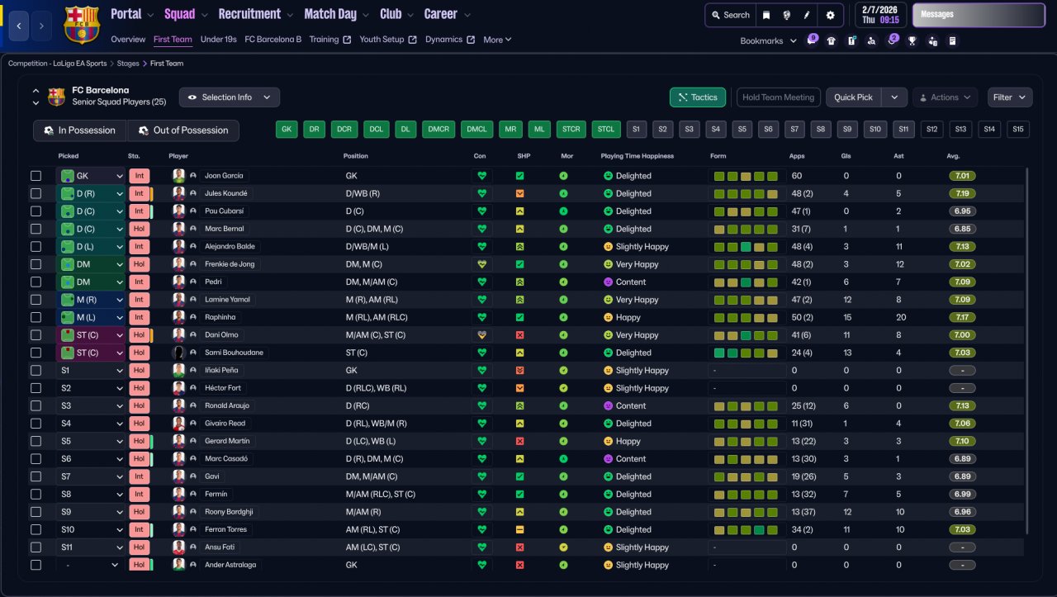
Task: Select the checkbox in Frenkie de Jong's row
Action: [x=36, y=264]
